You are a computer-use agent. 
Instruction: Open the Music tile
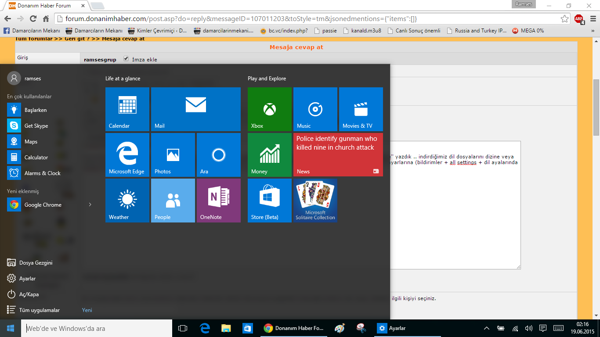tap(315, 109)
